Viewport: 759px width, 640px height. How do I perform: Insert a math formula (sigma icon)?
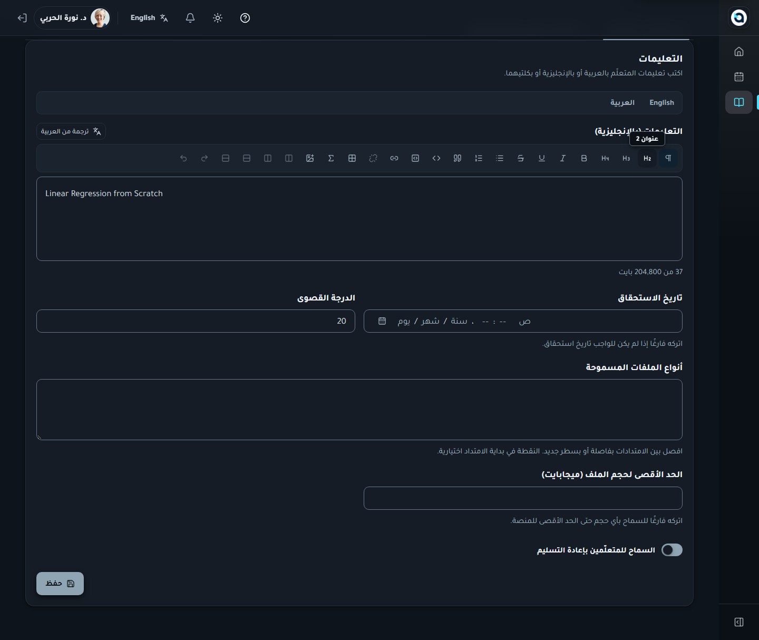(331, 158)
